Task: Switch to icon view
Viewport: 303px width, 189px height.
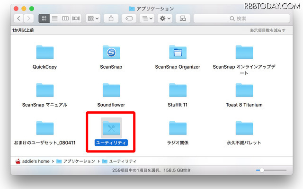Action: tap(44, 18)
